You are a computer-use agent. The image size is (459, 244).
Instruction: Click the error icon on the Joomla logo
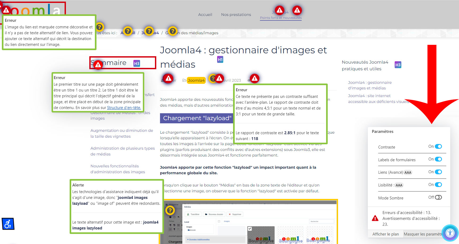pos(6,10)
